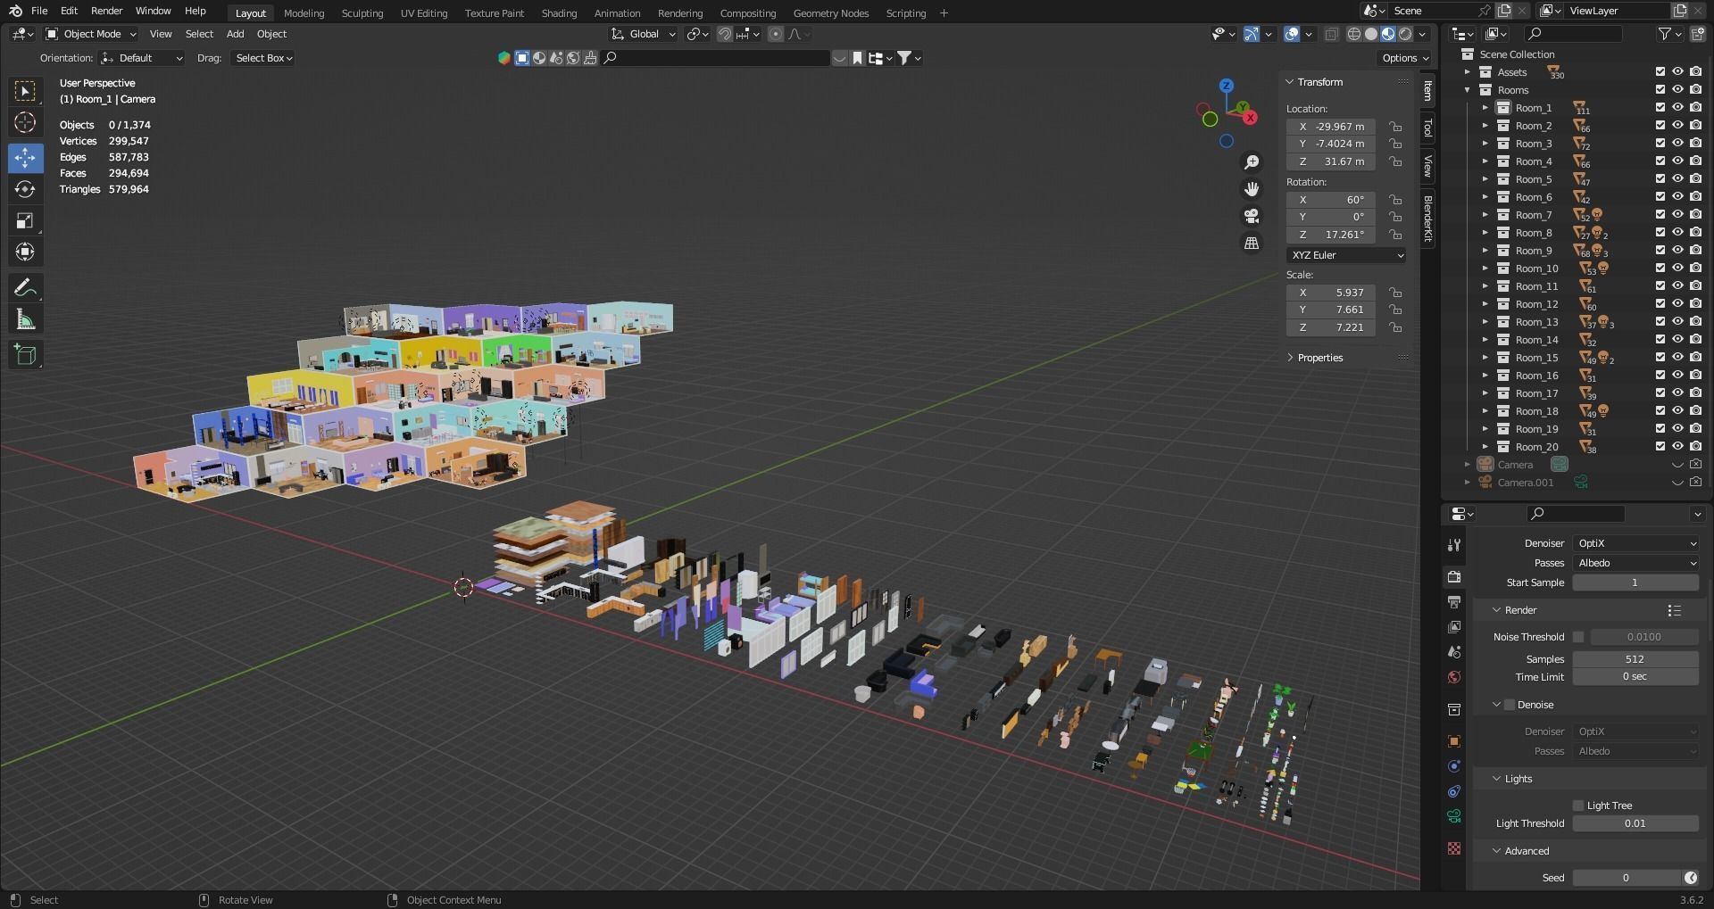Image resolution: width=1714 pixels, height=909 pixels.
Task: Select the Select Box tool icon
Action: click(x=25, y=91)
